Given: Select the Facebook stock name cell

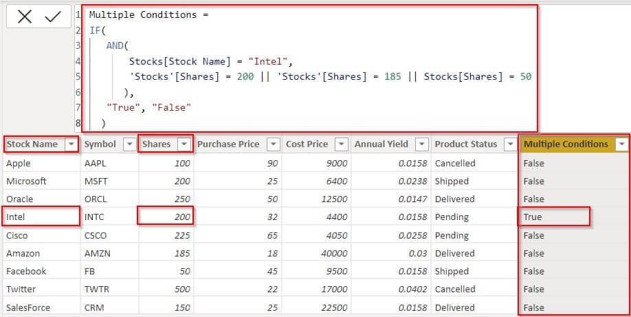Looking at the screenshot, I should (41, 271).
